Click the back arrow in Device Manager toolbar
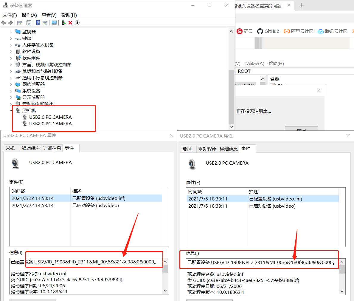 pos(4,23)
